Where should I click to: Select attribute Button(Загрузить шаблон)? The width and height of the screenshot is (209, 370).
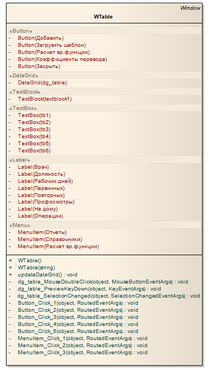pyautogui.click(x=52, y=45)
